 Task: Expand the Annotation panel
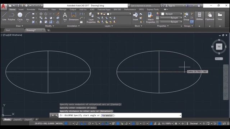pos(73,26)
